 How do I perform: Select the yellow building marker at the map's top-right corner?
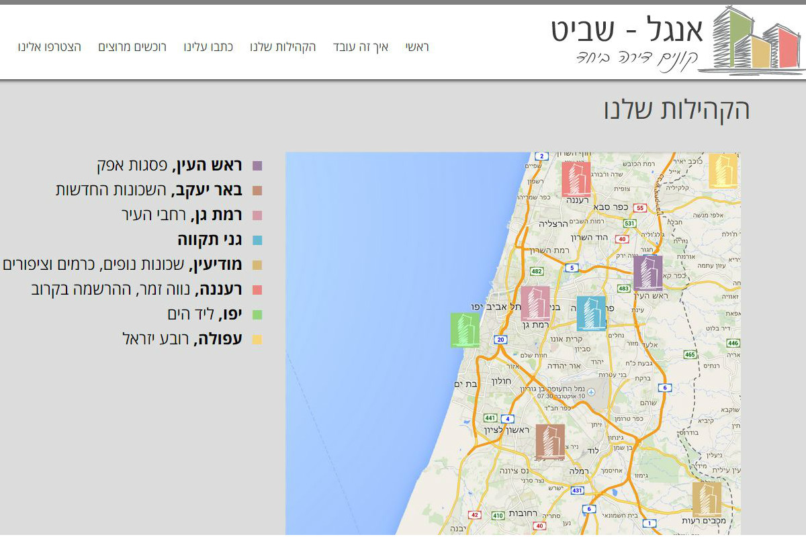click(x=723, y=171)
